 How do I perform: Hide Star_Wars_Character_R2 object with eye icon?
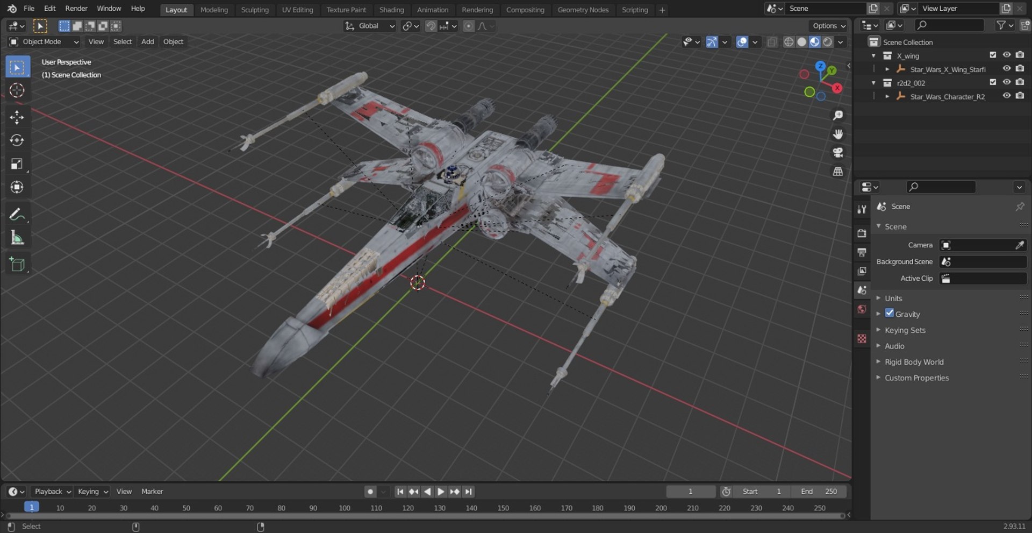1006,96
